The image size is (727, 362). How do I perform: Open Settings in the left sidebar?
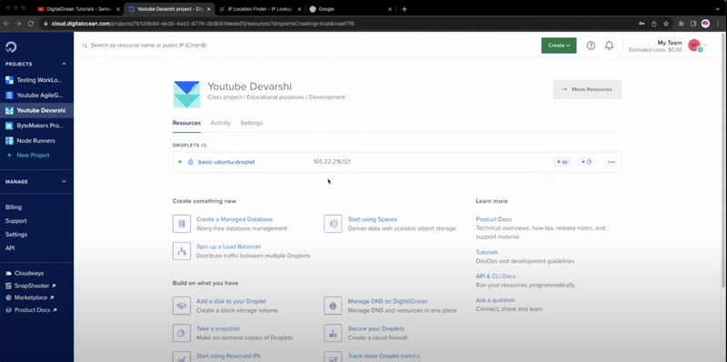(16, 235)
